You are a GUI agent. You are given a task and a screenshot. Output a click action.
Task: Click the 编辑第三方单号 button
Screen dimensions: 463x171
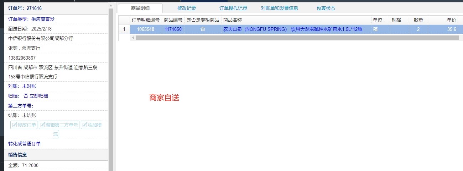[x=59, y=125]
